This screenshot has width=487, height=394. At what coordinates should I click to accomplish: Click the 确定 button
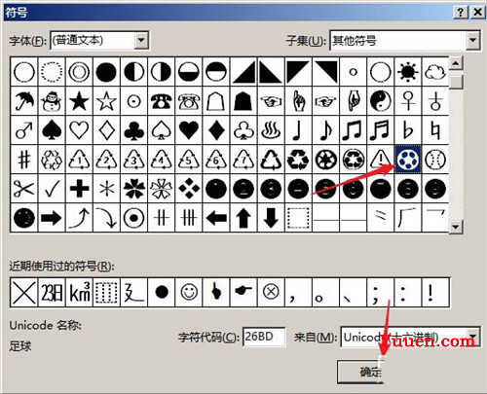click(360, 372)
